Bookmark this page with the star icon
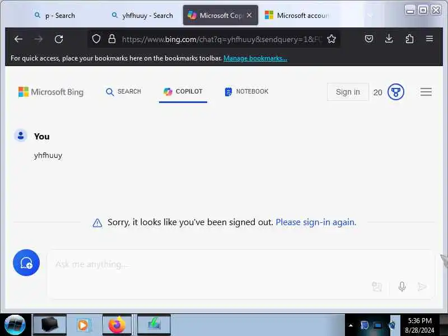448x336 pixels. [x=332, y=39]
